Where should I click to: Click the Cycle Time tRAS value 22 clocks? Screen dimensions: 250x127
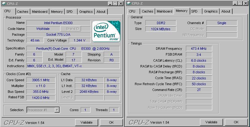point(199,78)
